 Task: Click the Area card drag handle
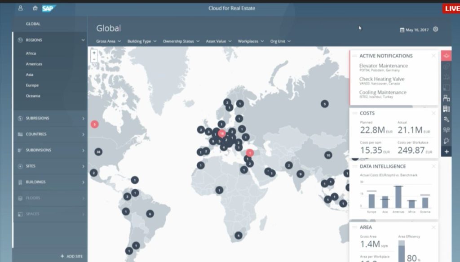pos(354,227)
